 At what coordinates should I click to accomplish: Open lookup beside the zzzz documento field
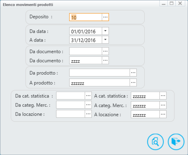point(105,60)
